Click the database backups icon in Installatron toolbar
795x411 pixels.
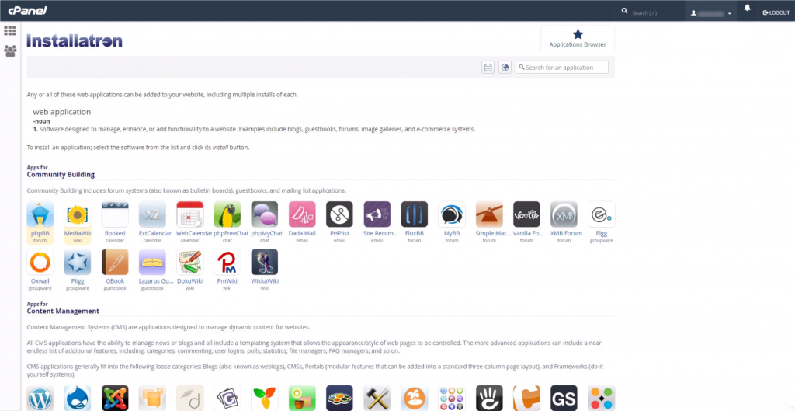coord(488,68)
